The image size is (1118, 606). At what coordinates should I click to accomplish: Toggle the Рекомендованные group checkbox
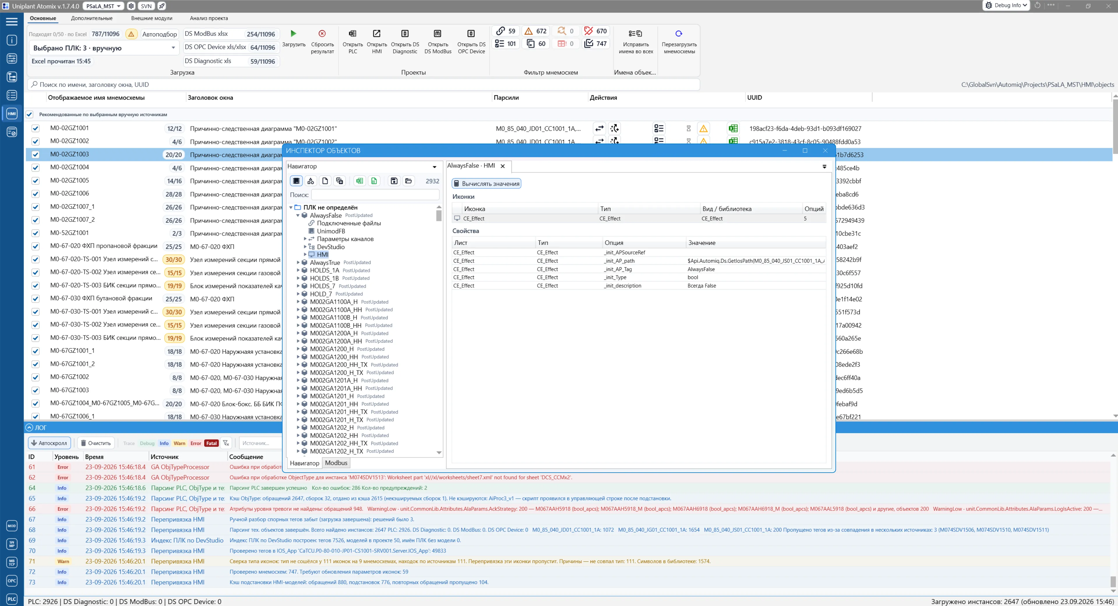tap(29, 114)
